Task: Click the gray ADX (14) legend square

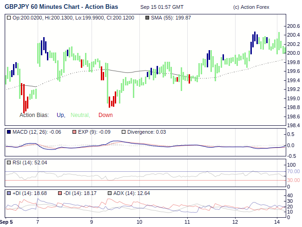Action: 110,193
